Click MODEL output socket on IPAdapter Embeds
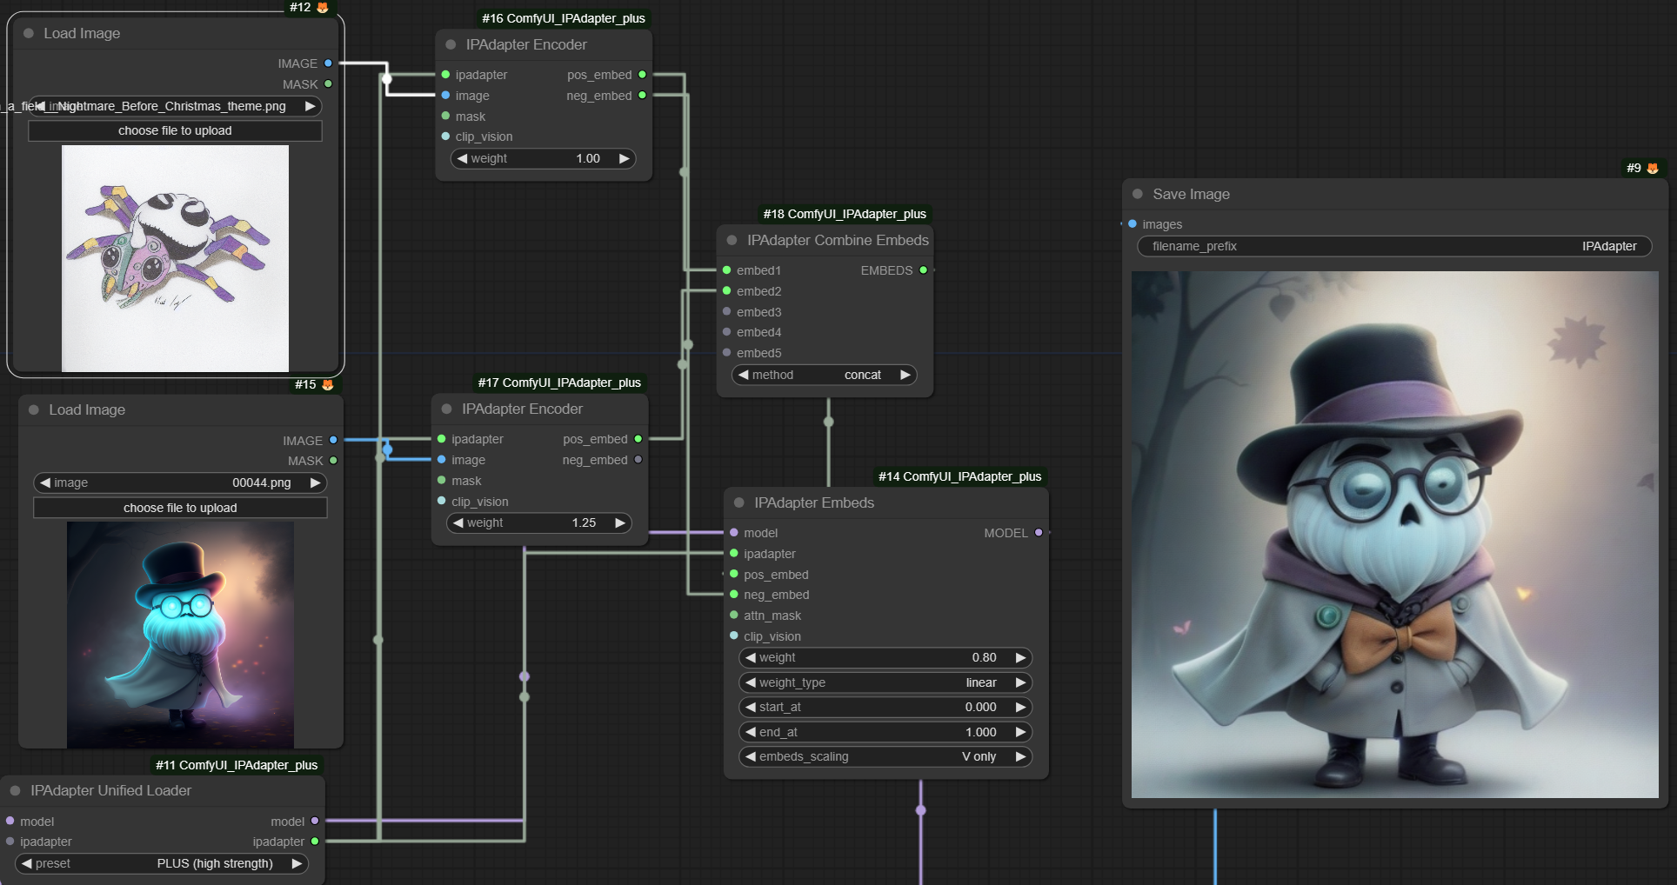1677x885 pixels. (x=1039, y=533)
